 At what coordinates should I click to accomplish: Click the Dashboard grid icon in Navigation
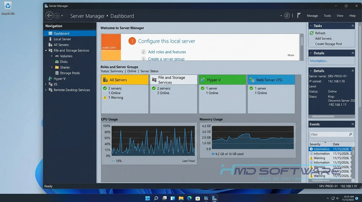50,33
